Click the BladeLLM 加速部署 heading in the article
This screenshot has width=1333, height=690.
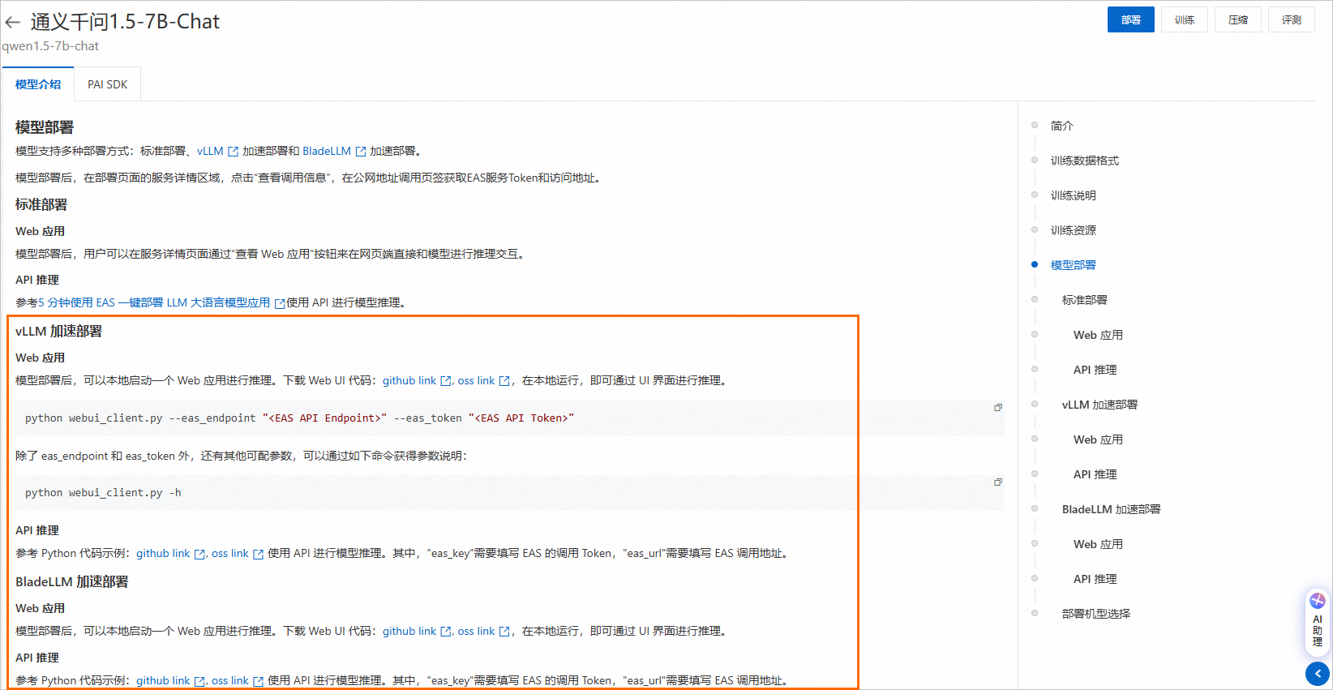coord(71,581)
